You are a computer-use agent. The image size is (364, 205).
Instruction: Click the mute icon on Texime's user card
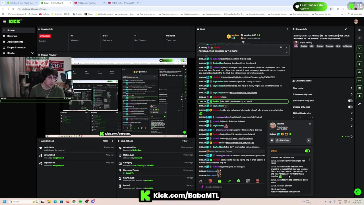coord(309,140)
